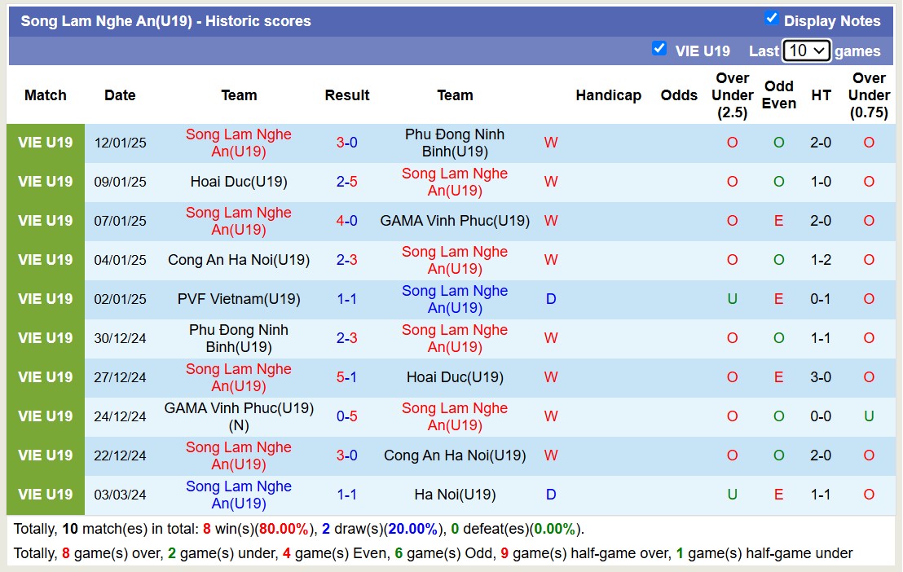Select the VIE U19 league badge on first row
The height and width of the screenshot is (572, 903).
pos(46,143)
